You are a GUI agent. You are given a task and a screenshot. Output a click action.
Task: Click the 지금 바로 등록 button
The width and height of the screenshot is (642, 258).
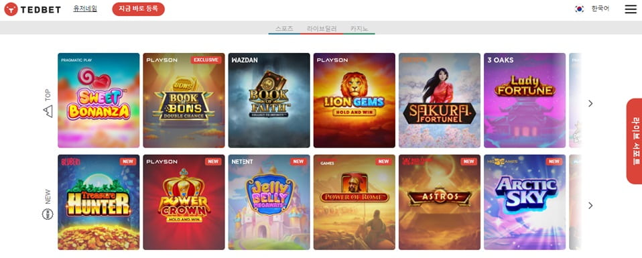pyautogui.click(x=139, y=9)
